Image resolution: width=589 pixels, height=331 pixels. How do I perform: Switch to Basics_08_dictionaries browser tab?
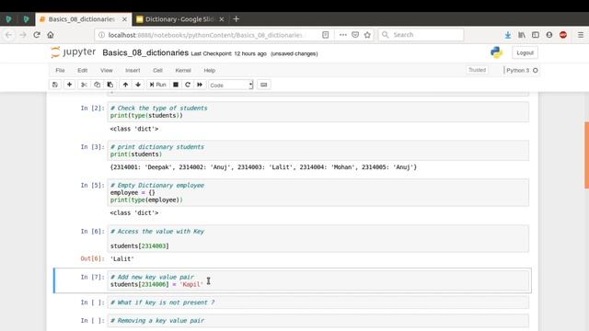coord(82,19)
